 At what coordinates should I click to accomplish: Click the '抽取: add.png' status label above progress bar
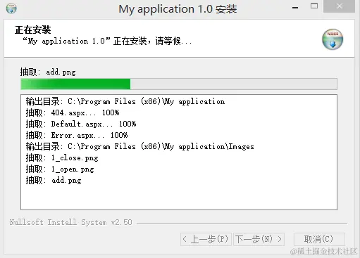48,72
